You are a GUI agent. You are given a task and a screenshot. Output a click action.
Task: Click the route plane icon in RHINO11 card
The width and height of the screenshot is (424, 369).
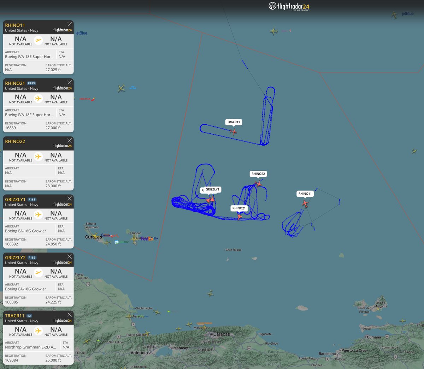(x=38, y=40)
